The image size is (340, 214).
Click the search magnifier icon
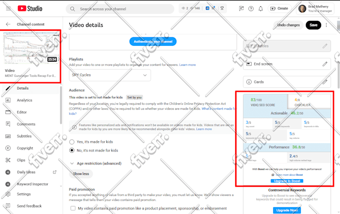click(x=72, y=9)
